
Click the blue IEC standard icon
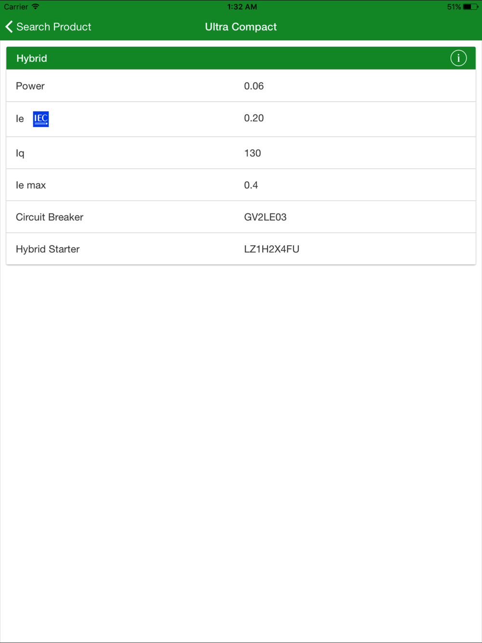[x=41, y=119]
